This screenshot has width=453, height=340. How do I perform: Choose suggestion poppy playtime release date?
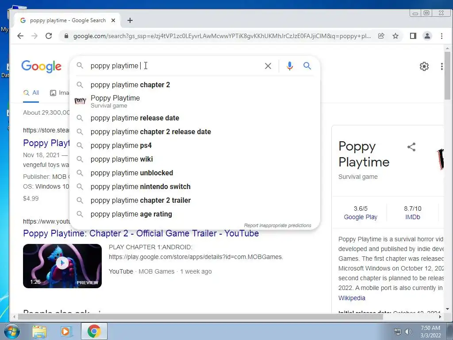[195, 118]
